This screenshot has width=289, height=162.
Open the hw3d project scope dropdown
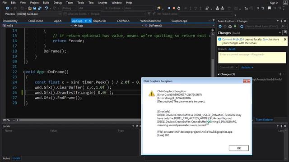(71, 26)
